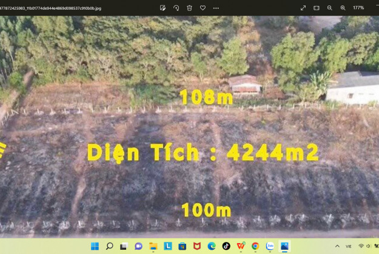Open taskbar Search
Screen dimensions: 379x254
point(110,246)
